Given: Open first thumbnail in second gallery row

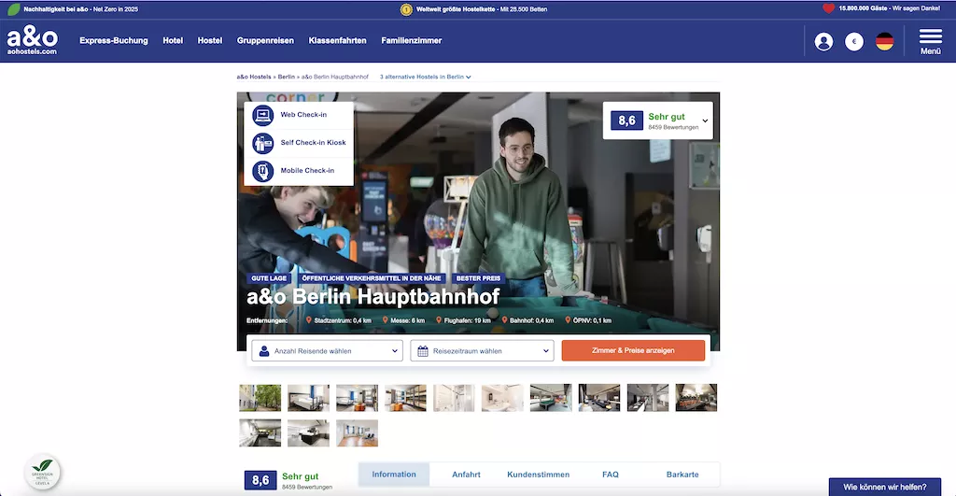Looking at the screenshot, I should coord(260,432).
